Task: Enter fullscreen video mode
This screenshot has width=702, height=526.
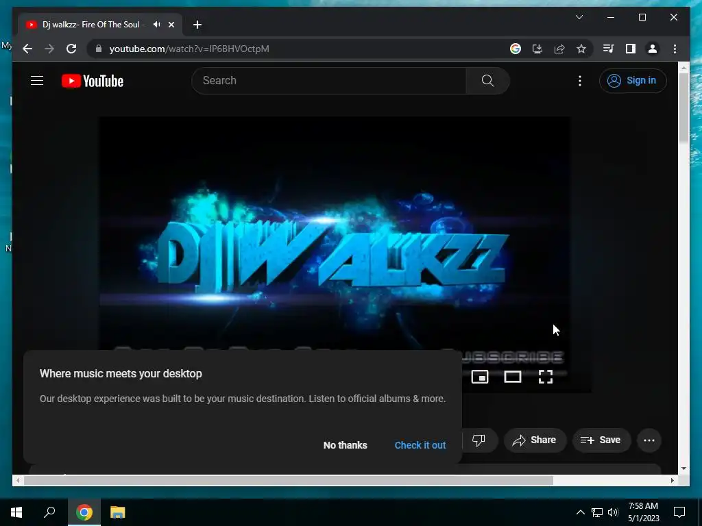Action: pyautogui.click(x=545, y=377)
